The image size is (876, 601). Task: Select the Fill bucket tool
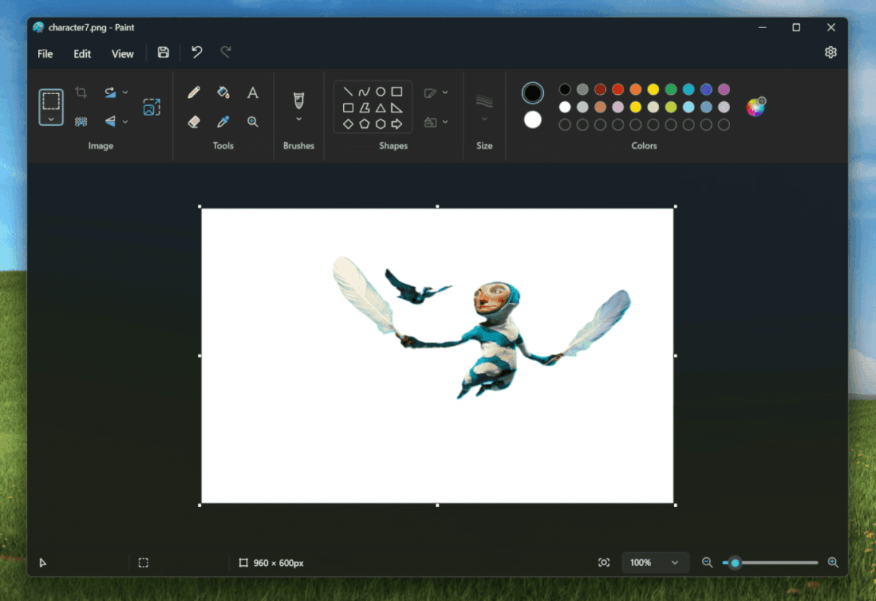[x=223, y=93]
